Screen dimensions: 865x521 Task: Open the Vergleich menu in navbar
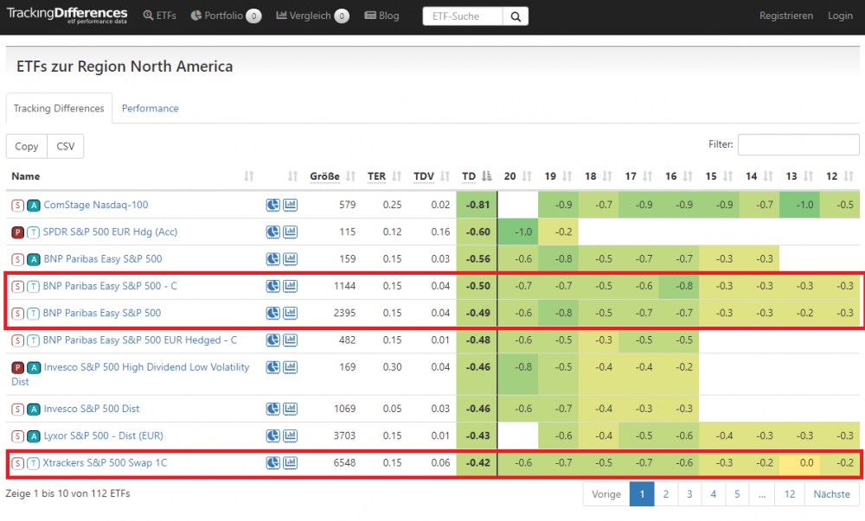(311, 16)
